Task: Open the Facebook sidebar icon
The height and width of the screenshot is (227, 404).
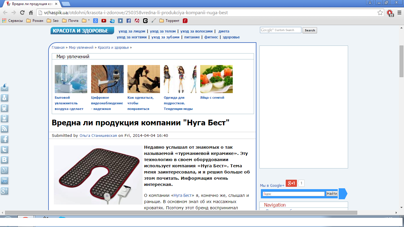Action: coord(4,139)
